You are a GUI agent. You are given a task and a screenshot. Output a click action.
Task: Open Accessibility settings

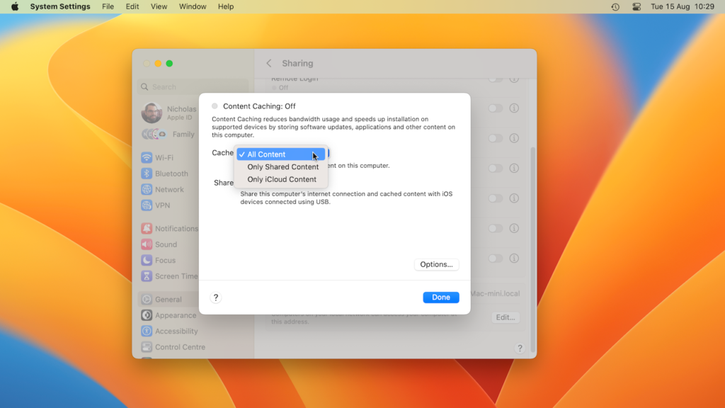[176, 331]
